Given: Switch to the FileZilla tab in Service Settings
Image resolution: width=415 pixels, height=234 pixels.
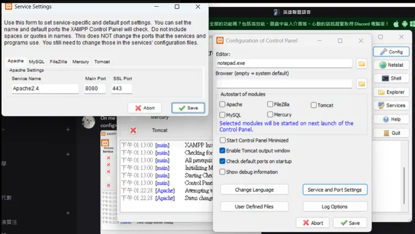Looking at the screenshot, I should pos(58,62).
